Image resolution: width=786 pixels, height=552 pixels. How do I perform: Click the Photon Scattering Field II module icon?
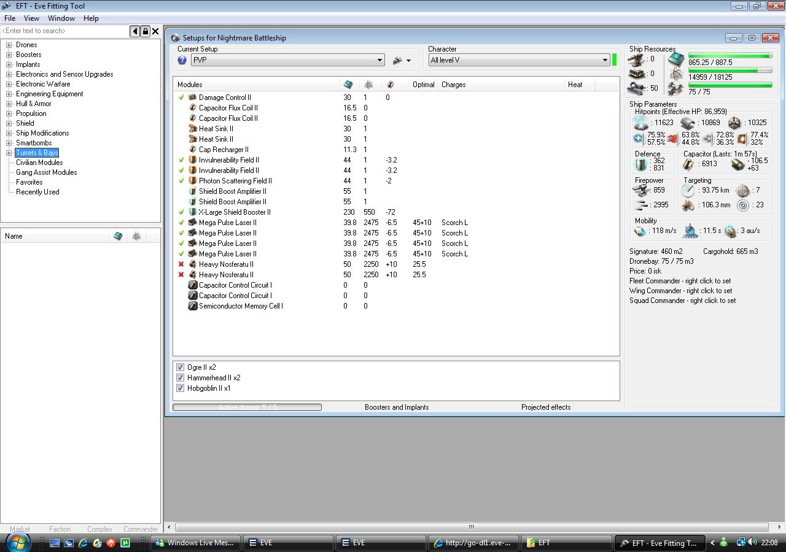click(x=192, y=181)
